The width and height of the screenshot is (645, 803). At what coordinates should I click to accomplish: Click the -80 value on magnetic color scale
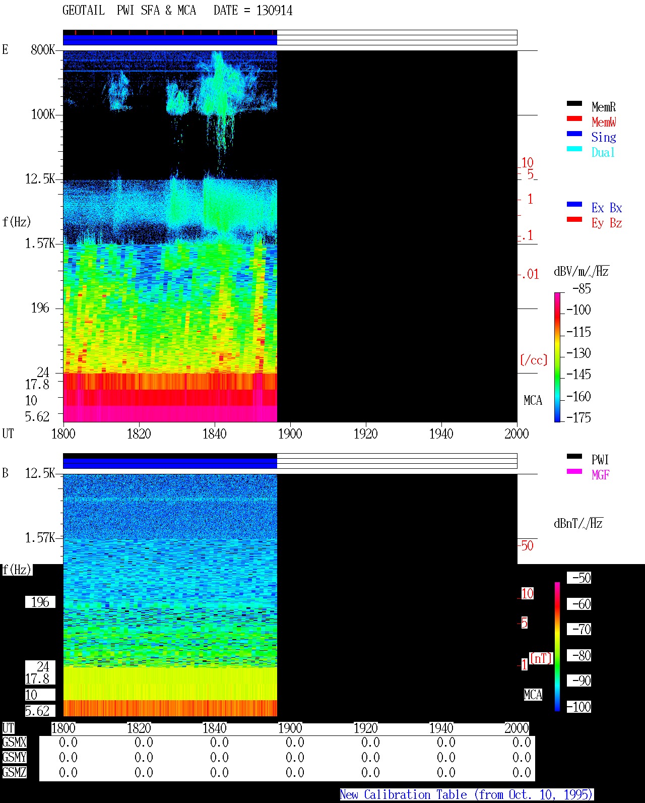(x=582, y=655)
